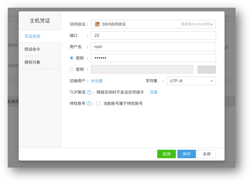Image resolution: width=251 pixels, height=183 pixels.
Task: Click the 网络空闲时不发送任何指令 text
Action: pos(120,92)
